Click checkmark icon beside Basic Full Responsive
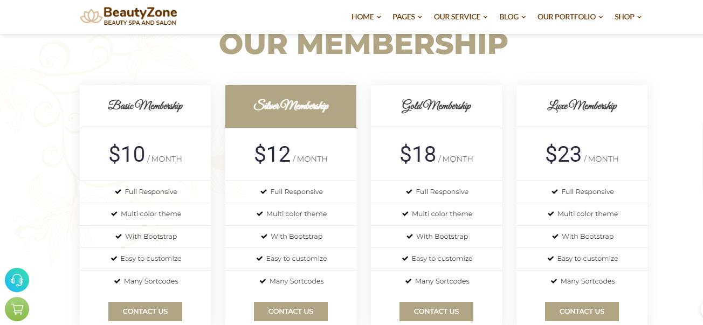The image size is (703, 325). pyautogui.click(x=118, y=191)
